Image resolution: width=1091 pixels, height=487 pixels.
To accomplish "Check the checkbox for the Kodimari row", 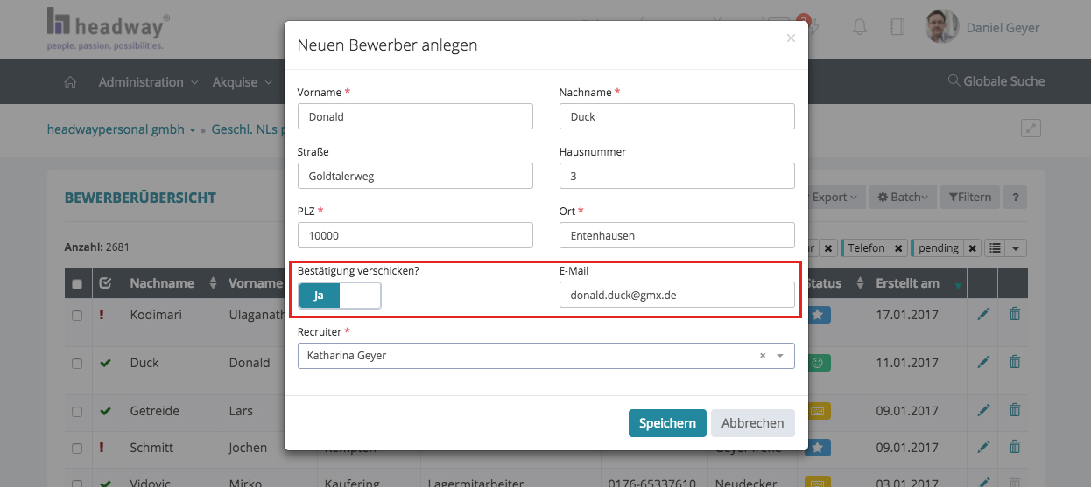I will click(x=77, y=315).
